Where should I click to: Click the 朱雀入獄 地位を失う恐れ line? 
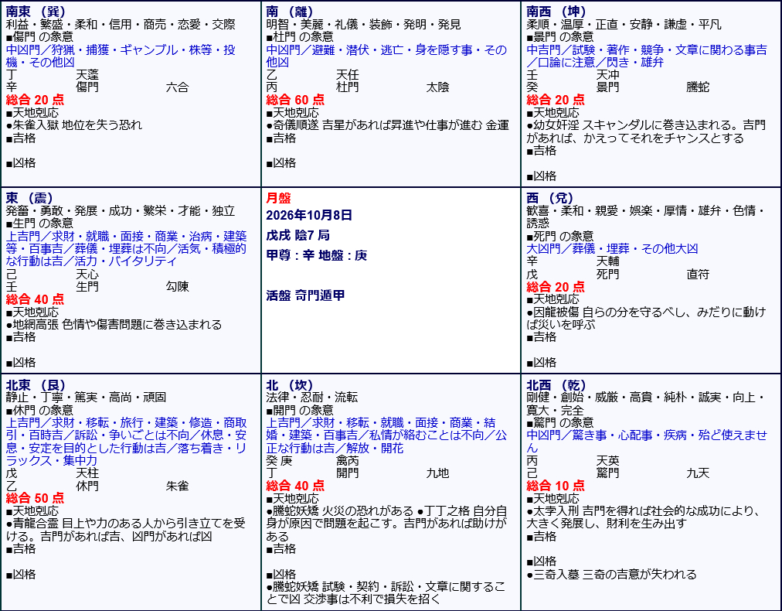pyautogui.click(x=74, y=125)
